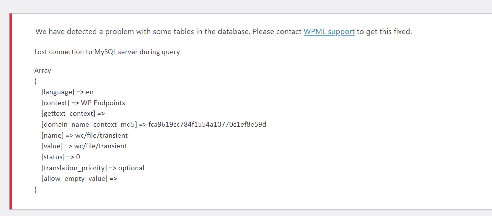Click the [status] => 0 line
Viewport: 492px width, 216px height.
click(x=61, y=157)
